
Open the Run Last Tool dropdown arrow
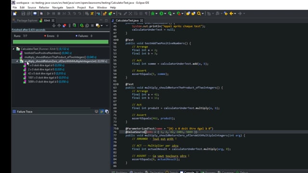182,13
